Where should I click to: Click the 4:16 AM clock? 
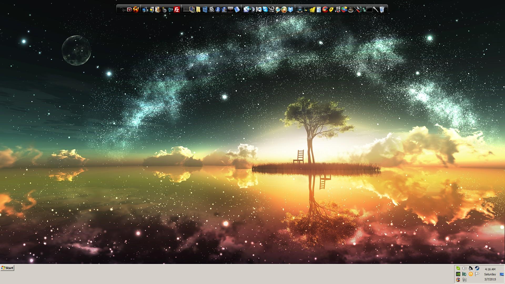pos(490,269)
